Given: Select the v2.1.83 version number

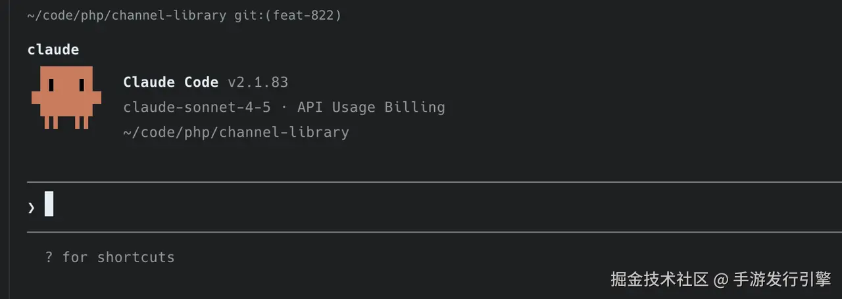Looking at the screenshot, I should coord(258,82).
